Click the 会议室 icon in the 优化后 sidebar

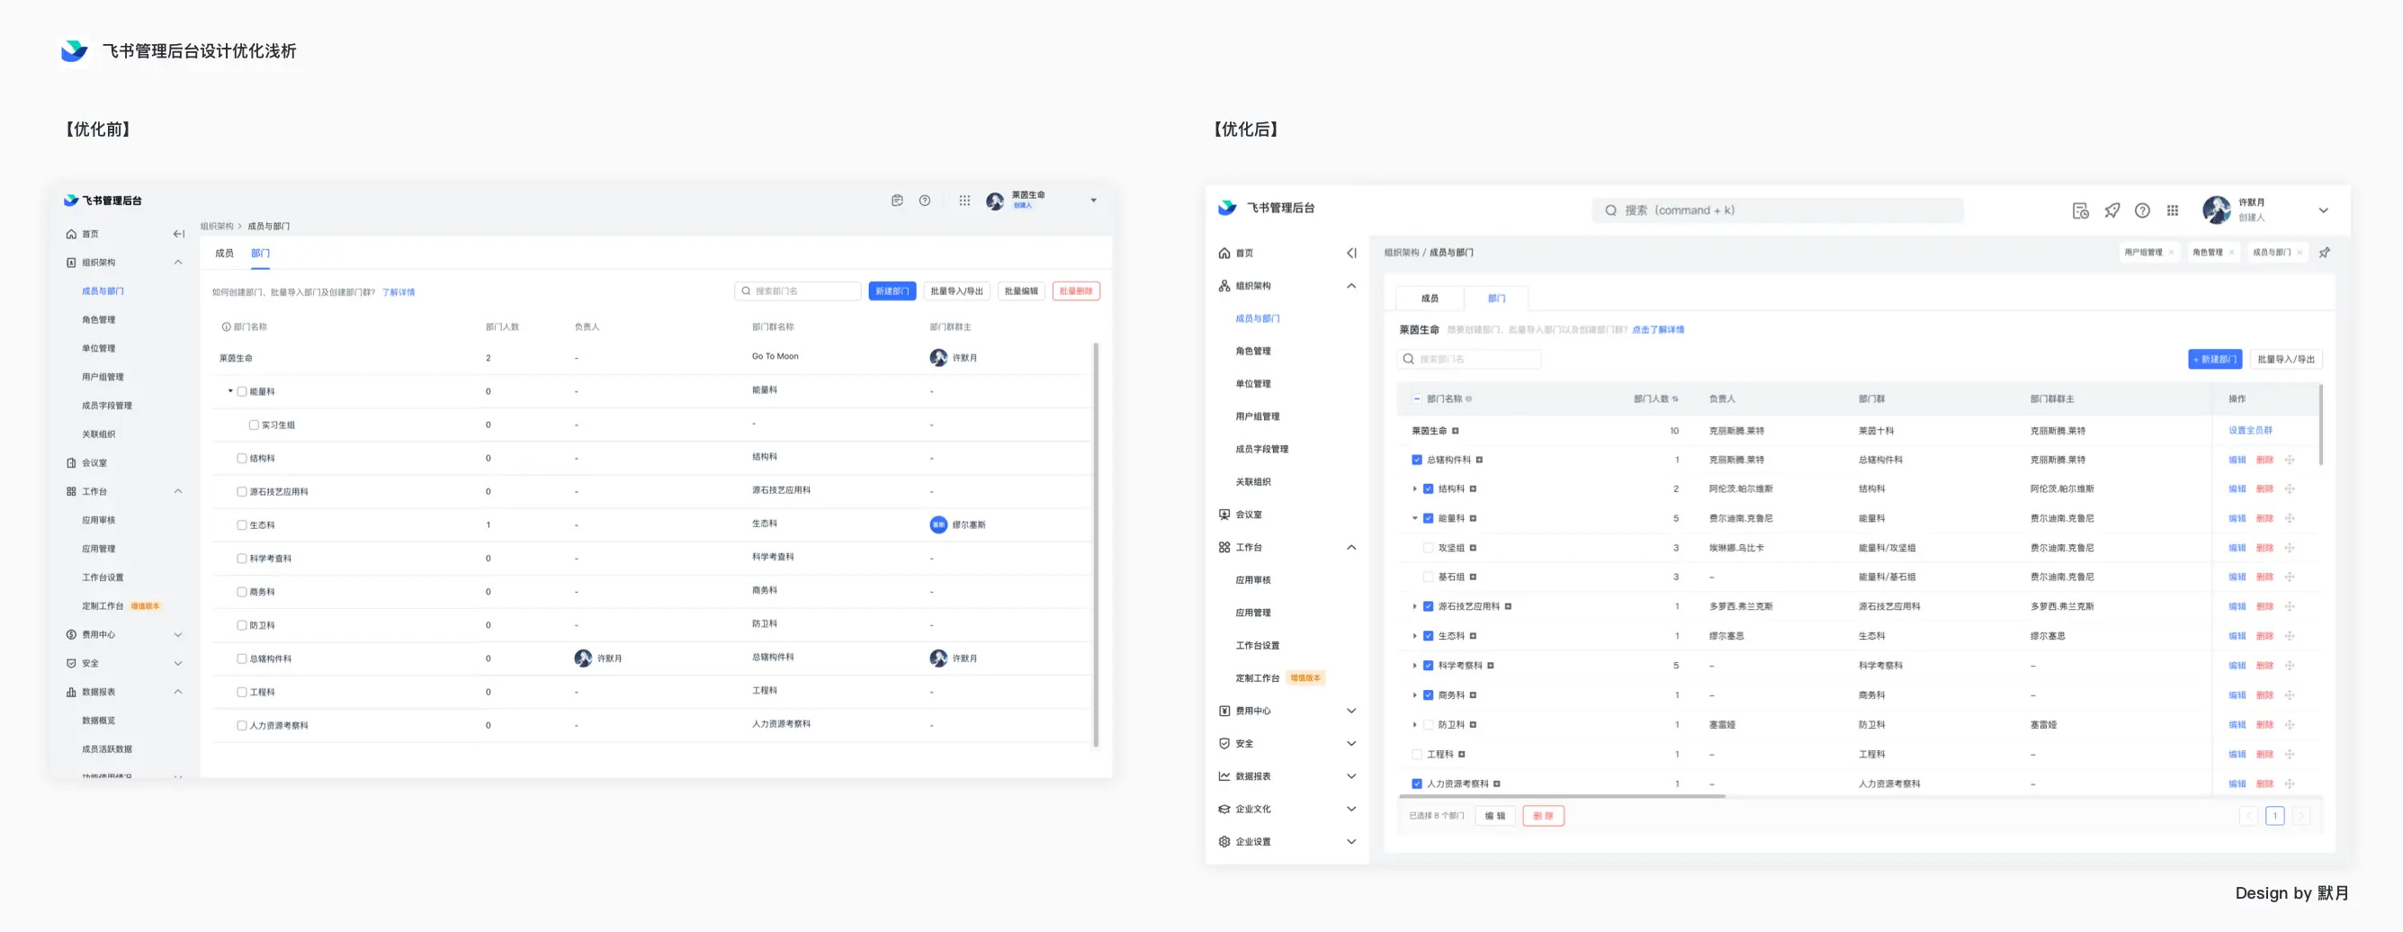(x=1224, y=514)
